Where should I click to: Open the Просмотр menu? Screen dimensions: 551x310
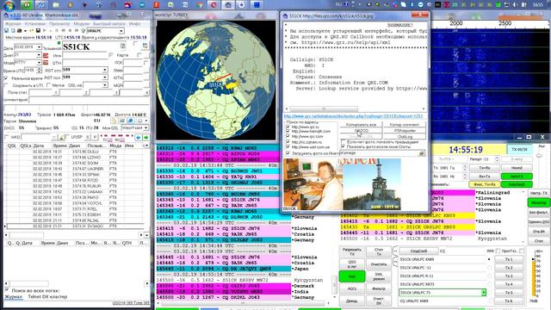tap(59, 24)
